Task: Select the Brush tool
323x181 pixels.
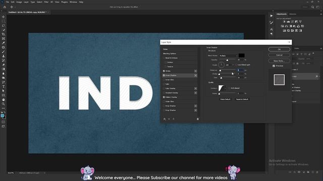Action: tap(4, 51)
